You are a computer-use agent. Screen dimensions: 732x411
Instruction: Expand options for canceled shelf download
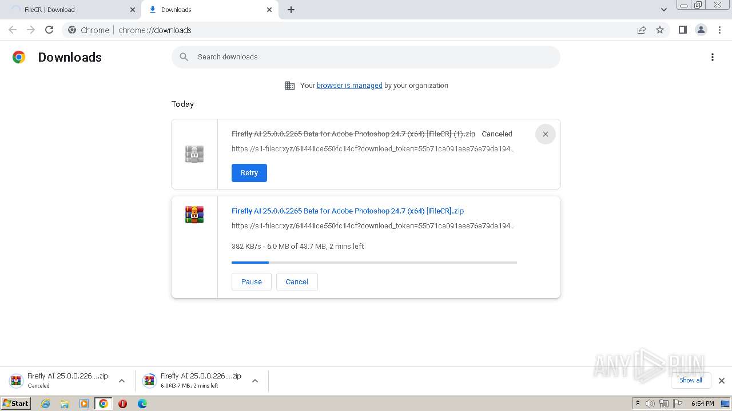pyautogui.click(x=122, y=381)
